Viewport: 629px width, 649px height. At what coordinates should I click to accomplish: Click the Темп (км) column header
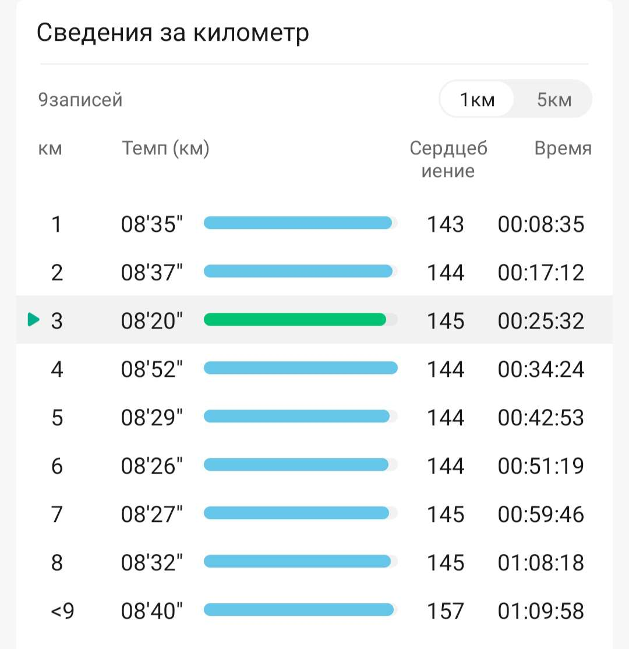[165, 148]
